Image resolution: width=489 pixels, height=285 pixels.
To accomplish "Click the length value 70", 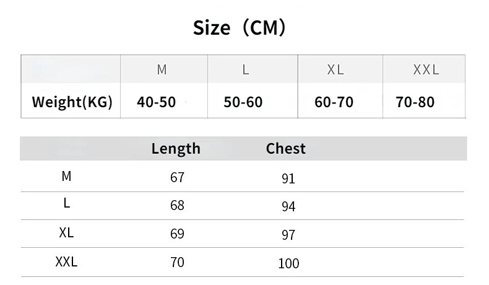I will pyautogui.click(x=177, y=262).
